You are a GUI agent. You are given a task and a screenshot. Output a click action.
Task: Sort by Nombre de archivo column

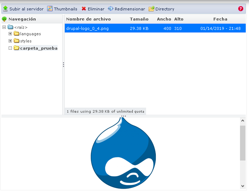click(89, 19)
